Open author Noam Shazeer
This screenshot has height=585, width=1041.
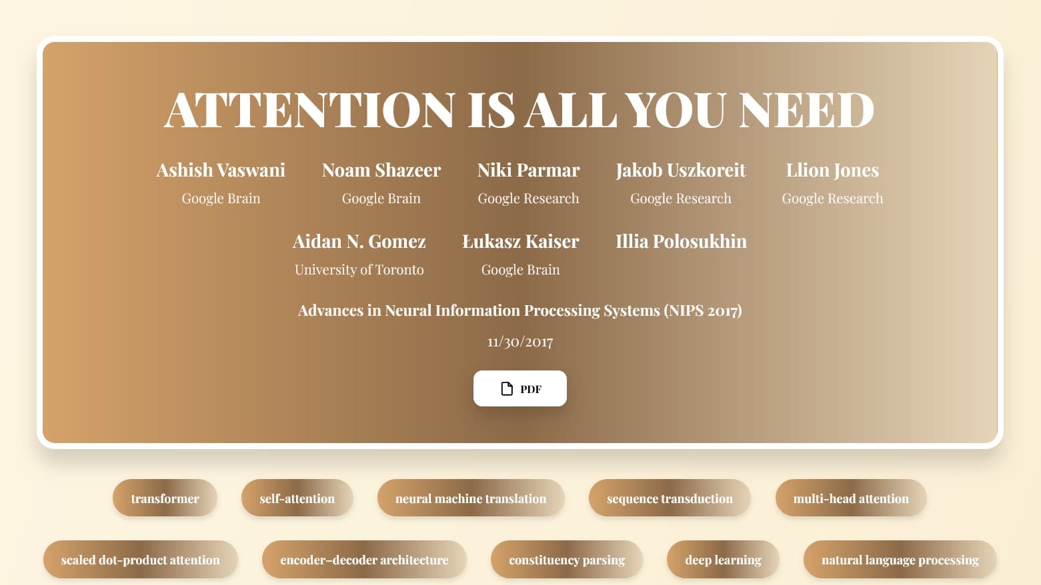[381, 171]
